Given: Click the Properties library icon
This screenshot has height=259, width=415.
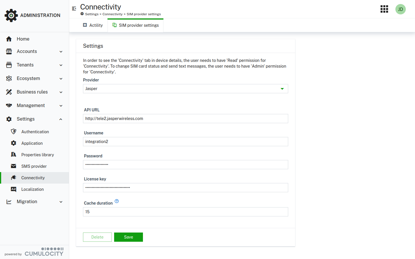Looking at the screenshot, I should (14, 155).
